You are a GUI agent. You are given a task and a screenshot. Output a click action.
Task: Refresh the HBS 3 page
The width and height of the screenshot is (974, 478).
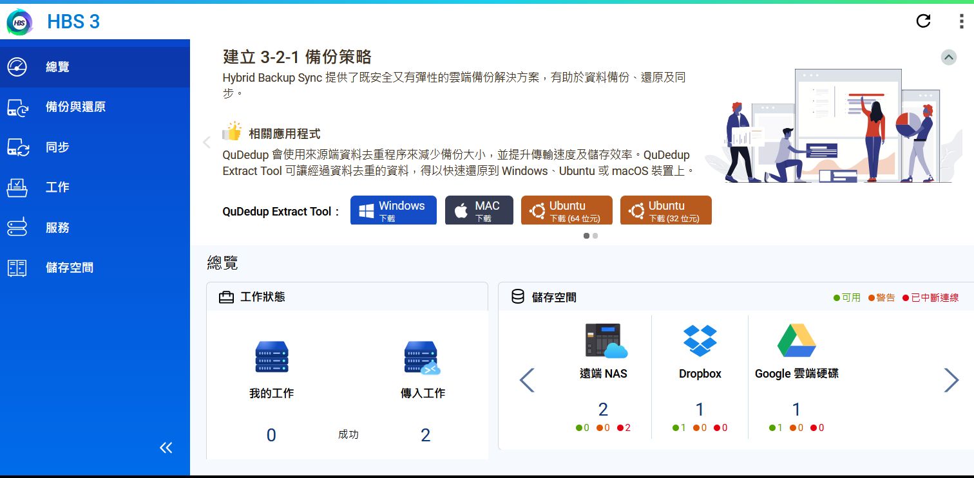click(923, 21)
